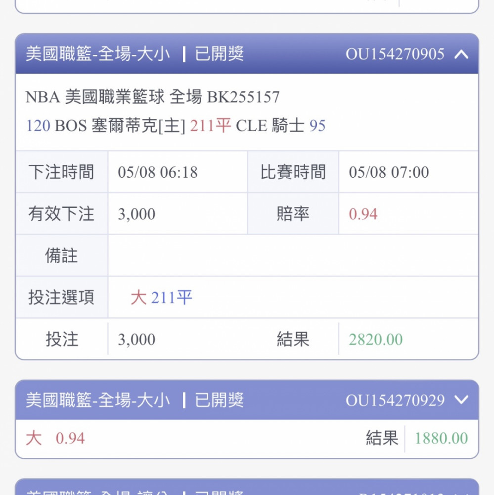Tap the 美國職籃-全場-大小 header of the expanded card
Viewport: 494px width, 495px height.
tap(97, 54)
